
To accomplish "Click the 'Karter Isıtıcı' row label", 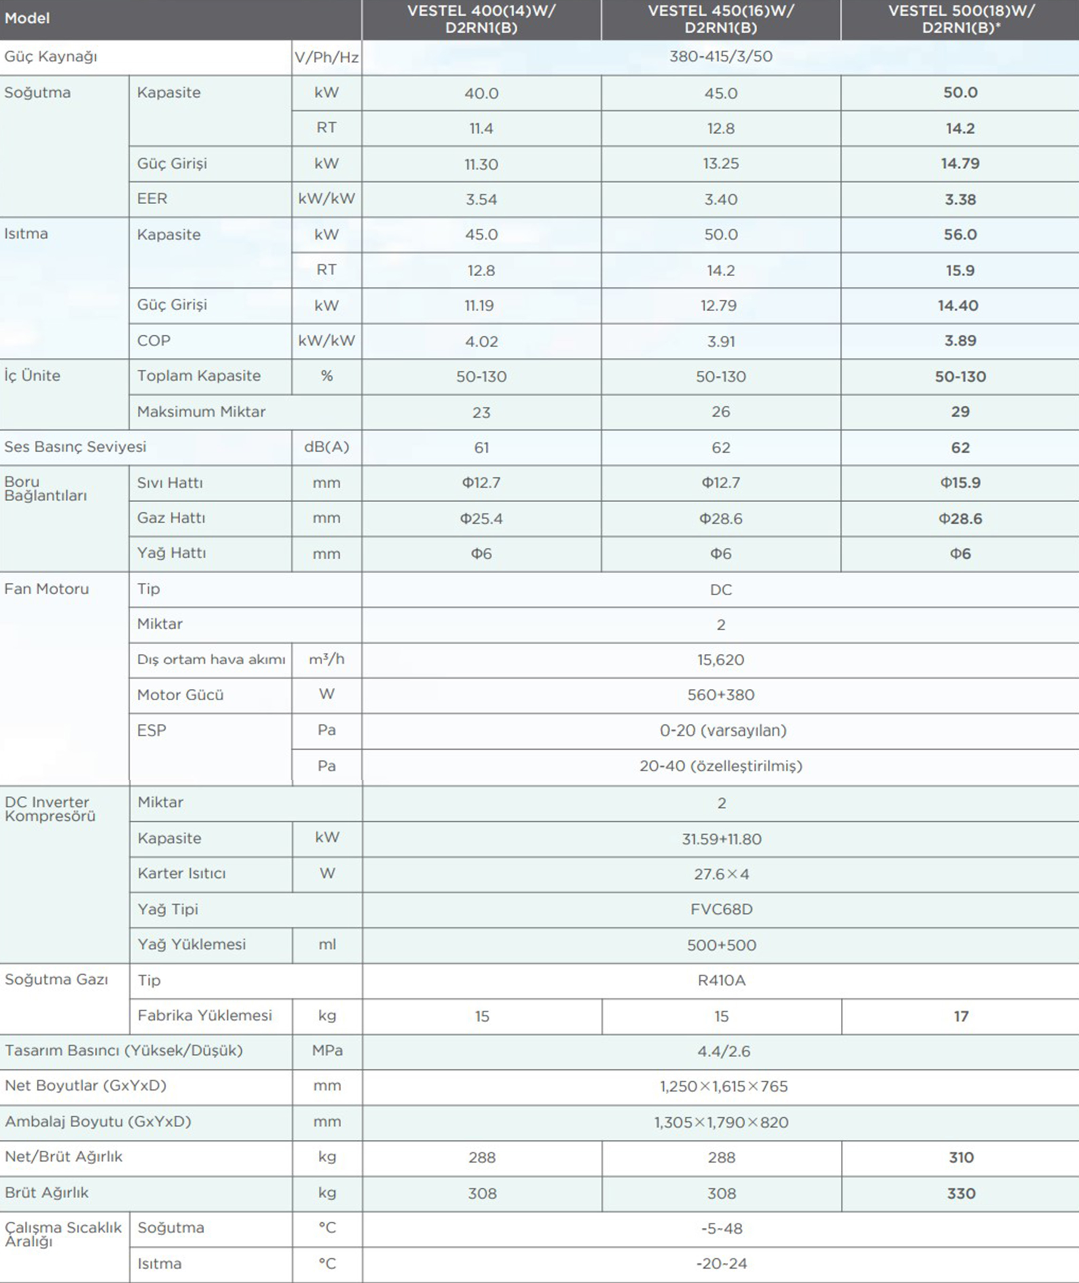I will pyautogui.click(x=182, y=874).
